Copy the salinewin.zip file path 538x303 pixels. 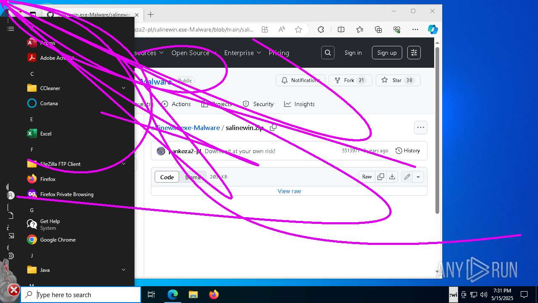click(x=273, y=128)
